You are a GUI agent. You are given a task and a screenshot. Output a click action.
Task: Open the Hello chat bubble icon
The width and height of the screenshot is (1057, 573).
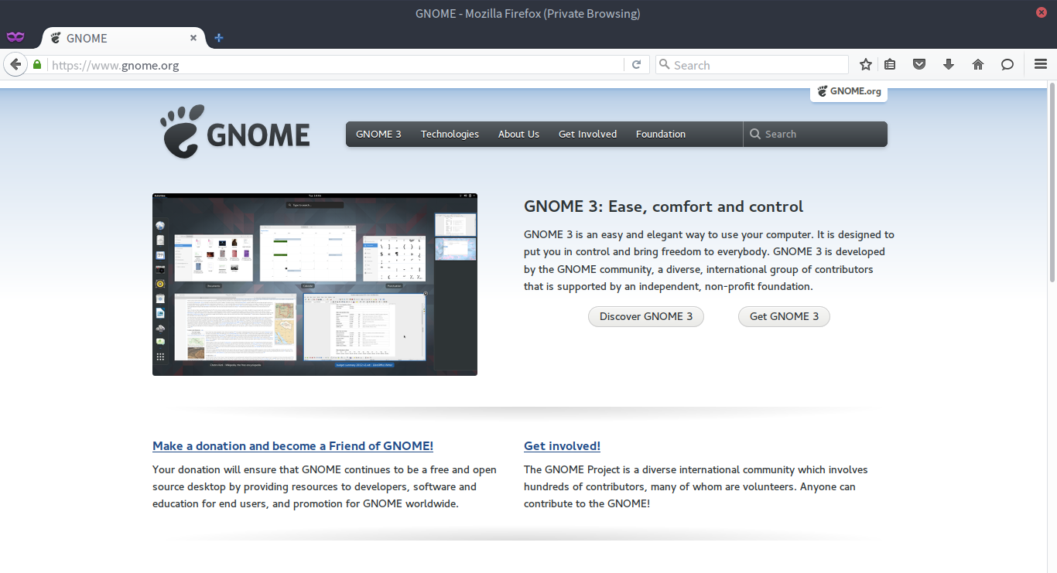point(1007,65)
